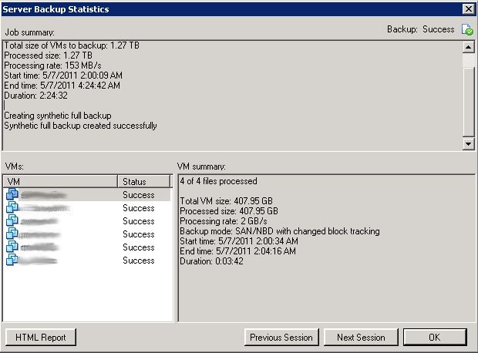
Task: Click the Success status of the last VM
Action: click(x=139, y=261)
